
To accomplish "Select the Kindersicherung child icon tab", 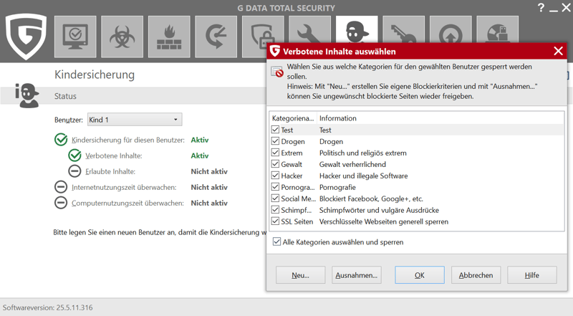I will pos(357,30).
